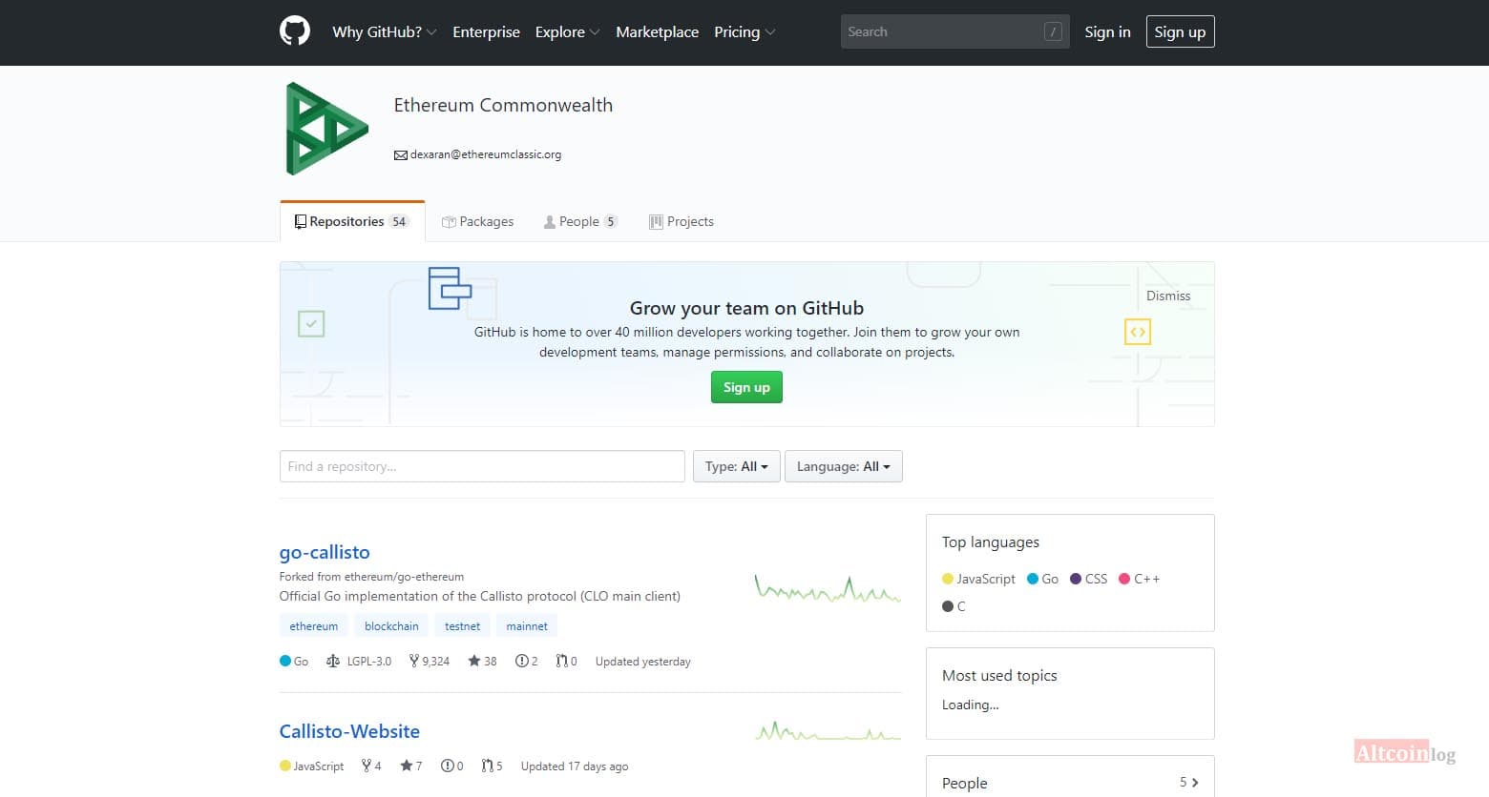The height and width of the screenshot is (797, 1489).
Task: Open the go-callisto repository link
Action: click(325, 552)
